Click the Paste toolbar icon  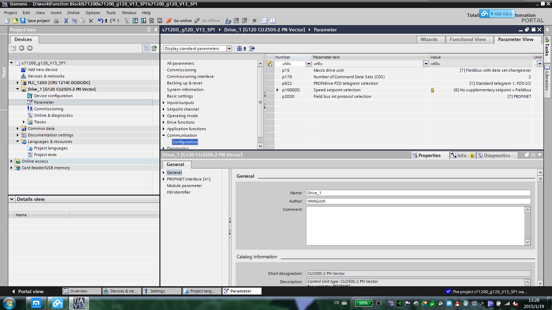82,21
